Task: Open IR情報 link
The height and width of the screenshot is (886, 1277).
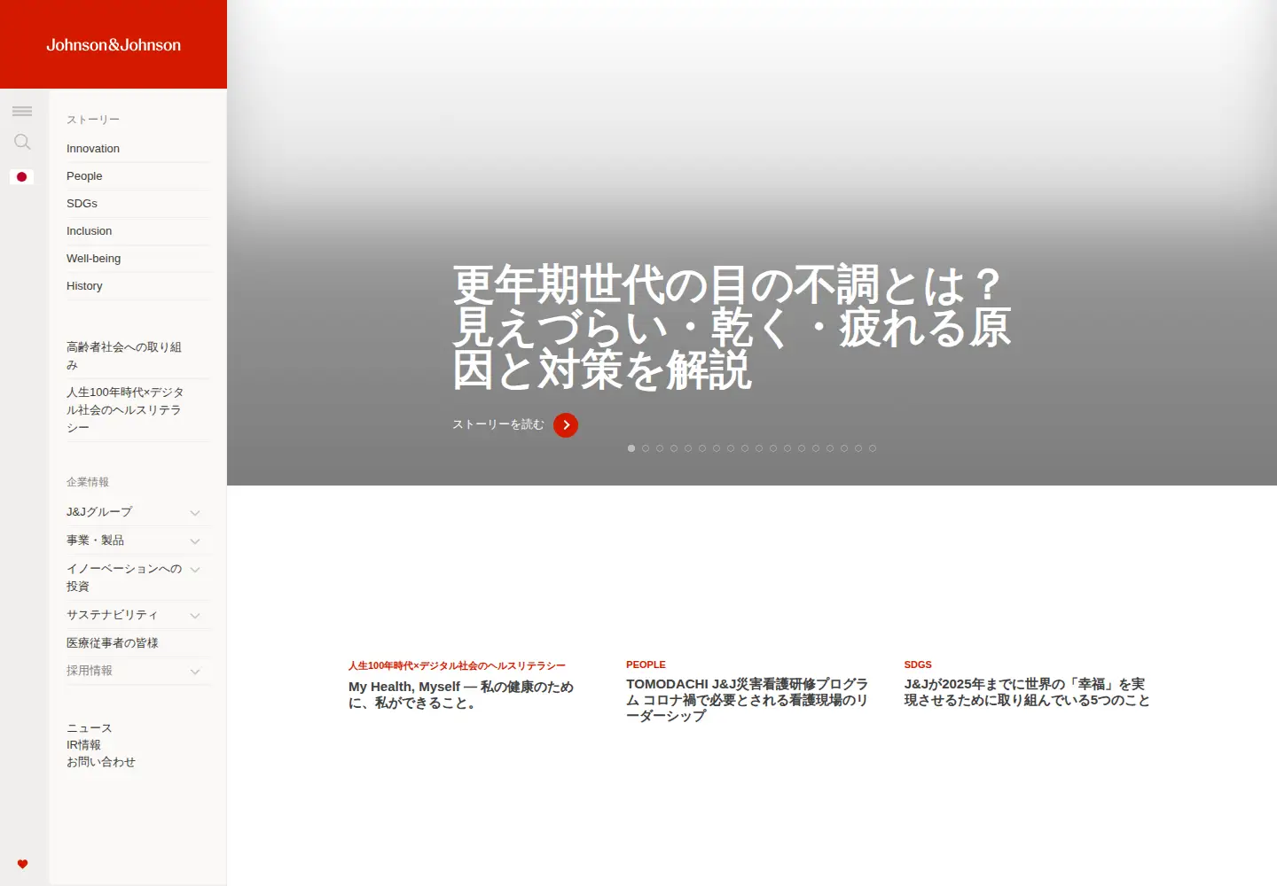Action: coord(83,745)
